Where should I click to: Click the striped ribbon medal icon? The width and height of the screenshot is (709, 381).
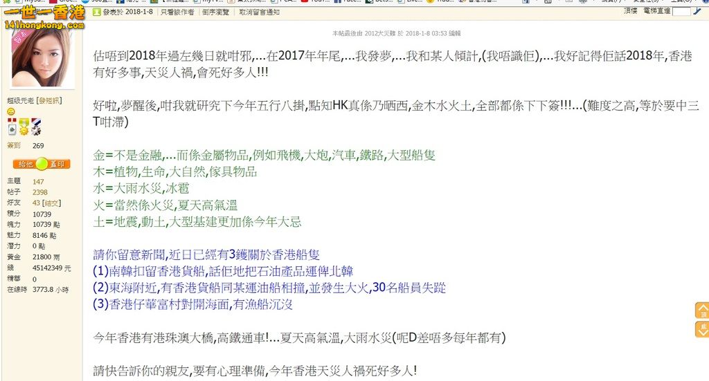click(x=35, y=128)
